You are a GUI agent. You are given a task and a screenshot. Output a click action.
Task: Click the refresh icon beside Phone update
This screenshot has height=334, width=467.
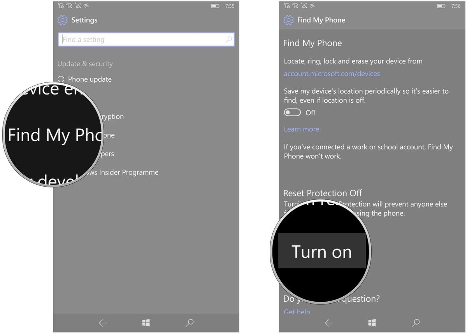click(x=61, y=79)
